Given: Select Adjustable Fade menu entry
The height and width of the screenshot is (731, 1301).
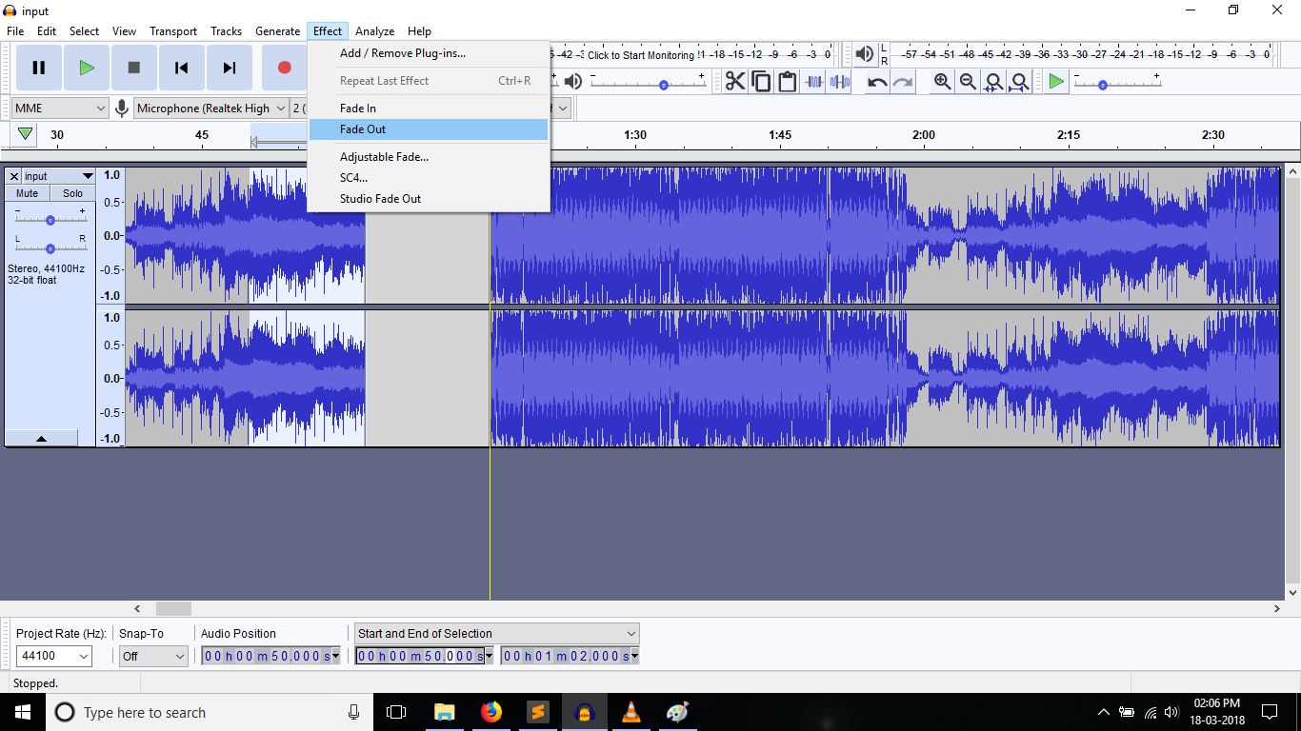Looking at the screenshot, I should pyautogui.click(x=384, y=157).
